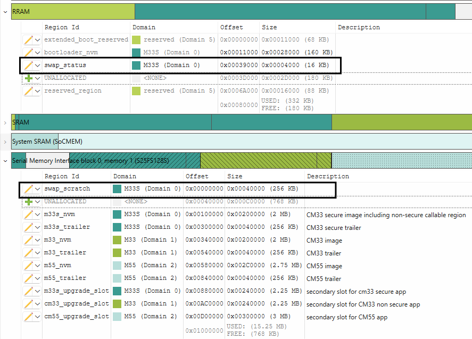Open the edit dropdown arrow for reserved_region
The width and height of the screenshot is (472, 339).
(x=38, y=91)
